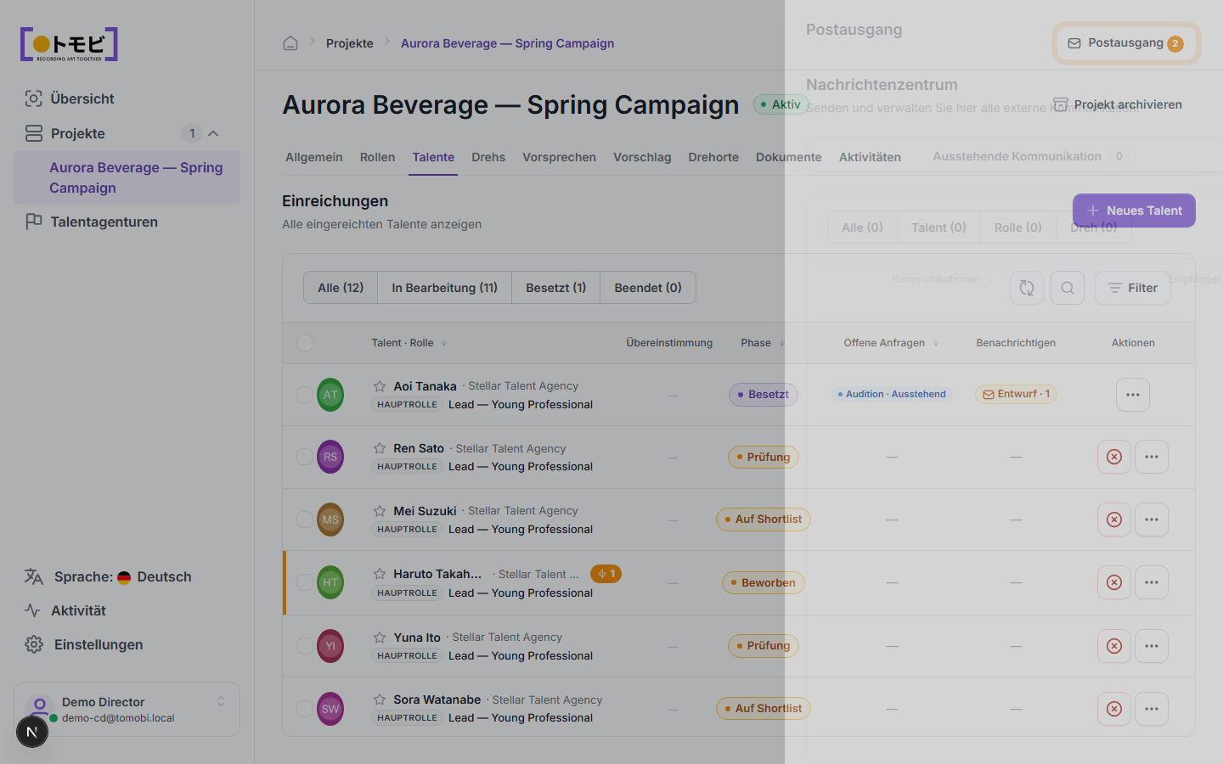Select the Aoi Tanaka row checkbox
The height and width of the screenshot is (764, 1223).
pyautogui.click(x=305, y=395)
